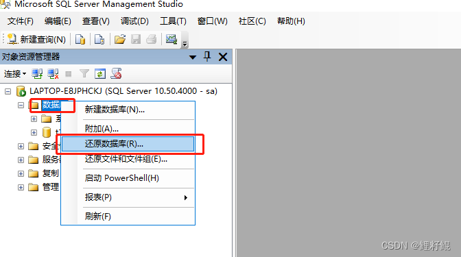This screenshot has height=257, width=461.
Task: Open the File (文件) menu
Action: (x=21, y=21)
